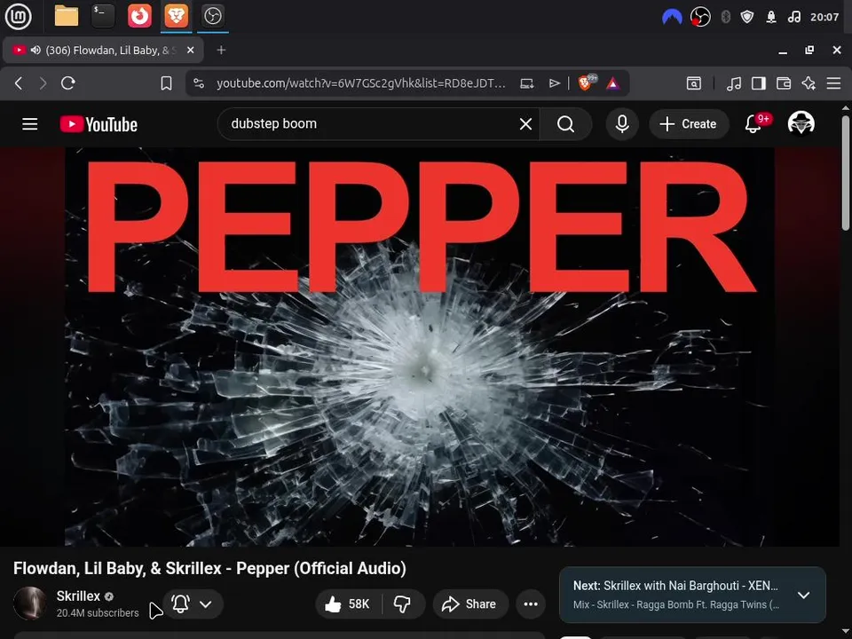
Task: Open the Firefox launcher in the panel
Action: [139, 16]
